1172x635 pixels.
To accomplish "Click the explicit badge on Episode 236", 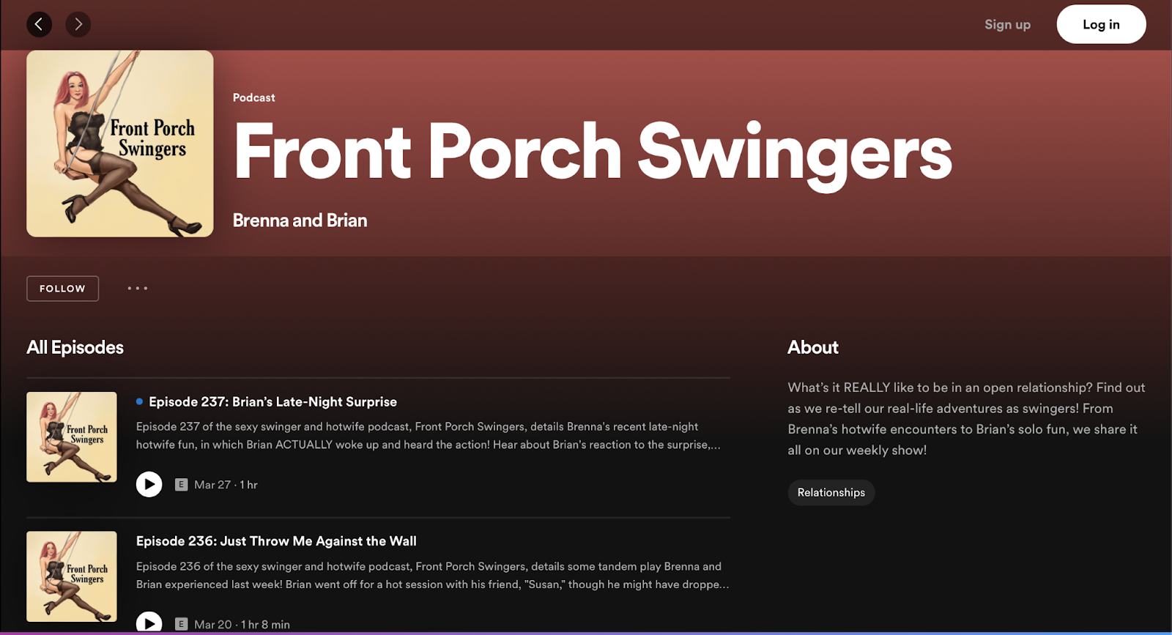I will (x=181, y=624).
